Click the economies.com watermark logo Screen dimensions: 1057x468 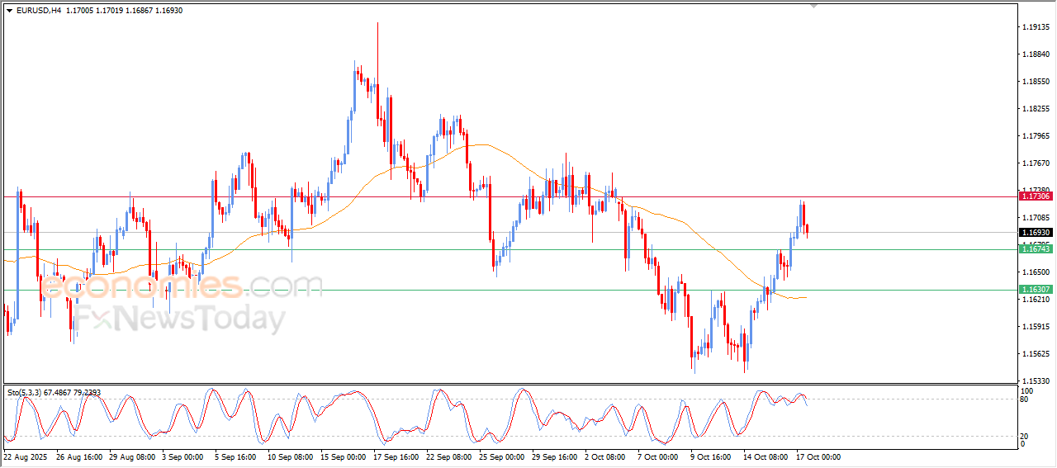(182, 286)
